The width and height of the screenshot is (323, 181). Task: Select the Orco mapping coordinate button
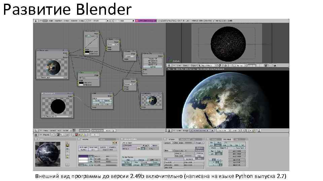tap(218, 145)
